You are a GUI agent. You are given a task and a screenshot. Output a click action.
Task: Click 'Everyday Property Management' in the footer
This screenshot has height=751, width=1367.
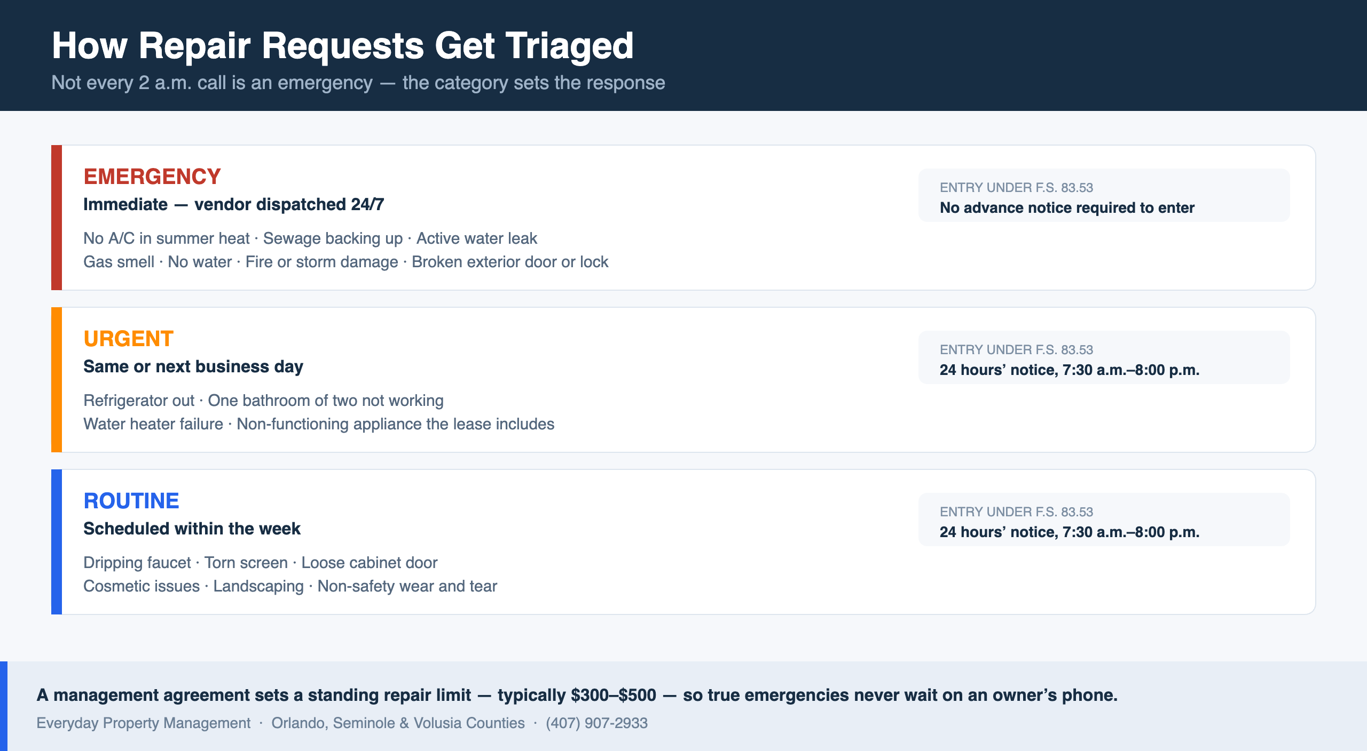click(144, 723)
